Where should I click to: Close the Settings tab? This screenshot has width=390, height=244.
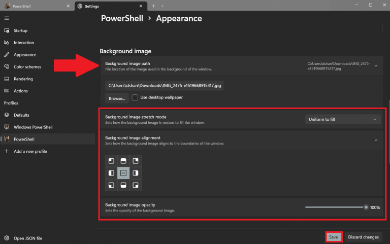click(141, 6)
